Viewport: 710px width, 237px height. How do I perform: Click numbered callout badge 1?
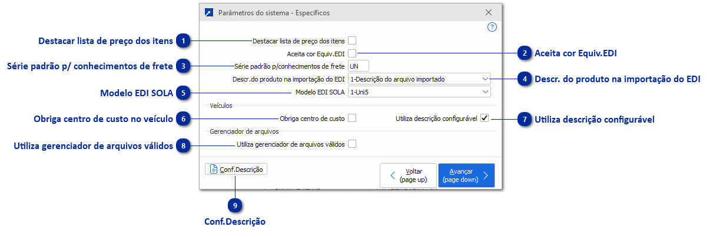[184, 41]
